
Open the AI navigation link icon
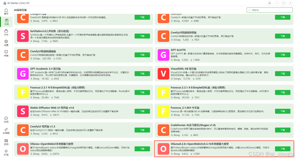point(6,131)
